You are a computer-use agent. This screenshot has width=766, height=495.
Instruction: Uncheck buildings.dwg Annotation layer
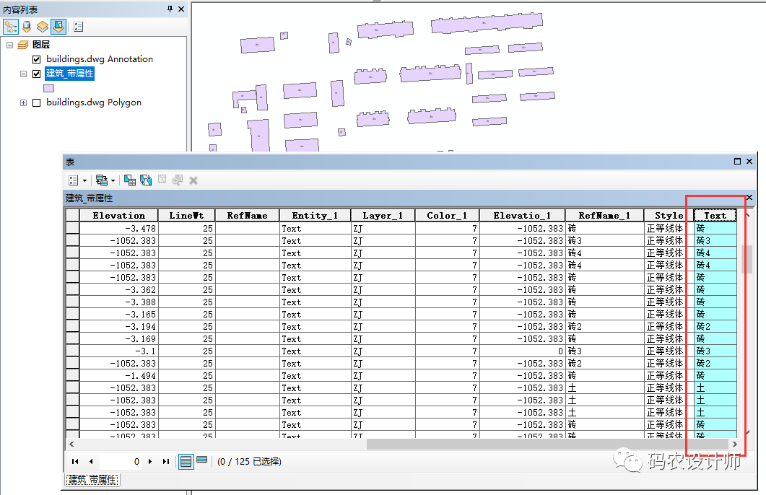37,59
